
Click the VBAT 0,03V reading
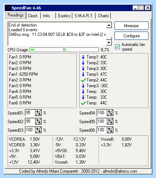[x=70, y=156]
